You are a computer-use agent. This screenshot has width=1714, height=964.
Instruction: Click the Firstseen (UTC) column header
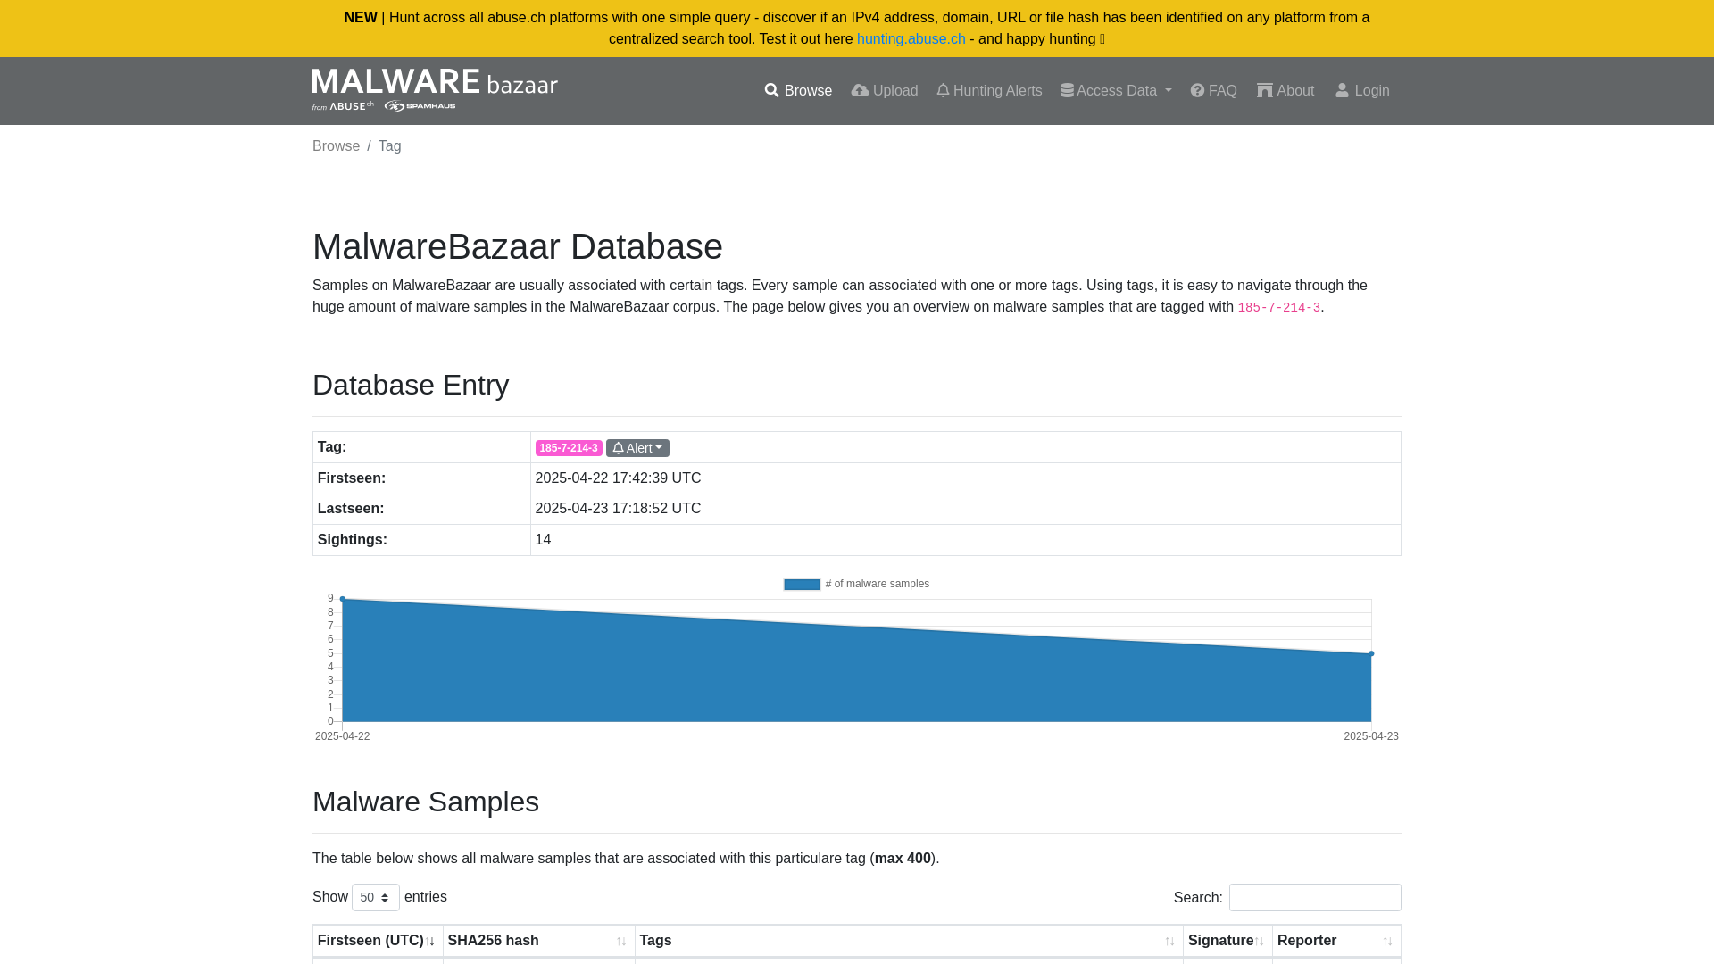(x=378, y=941)
